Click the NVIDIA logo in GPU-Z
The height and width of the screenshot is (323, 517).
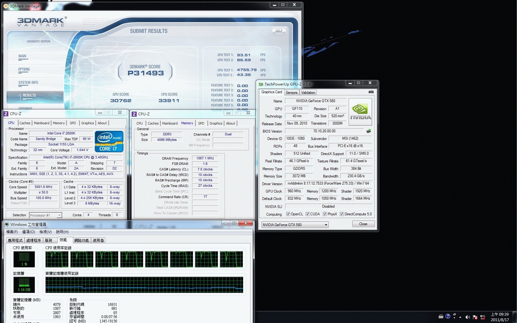pos(360,112)
